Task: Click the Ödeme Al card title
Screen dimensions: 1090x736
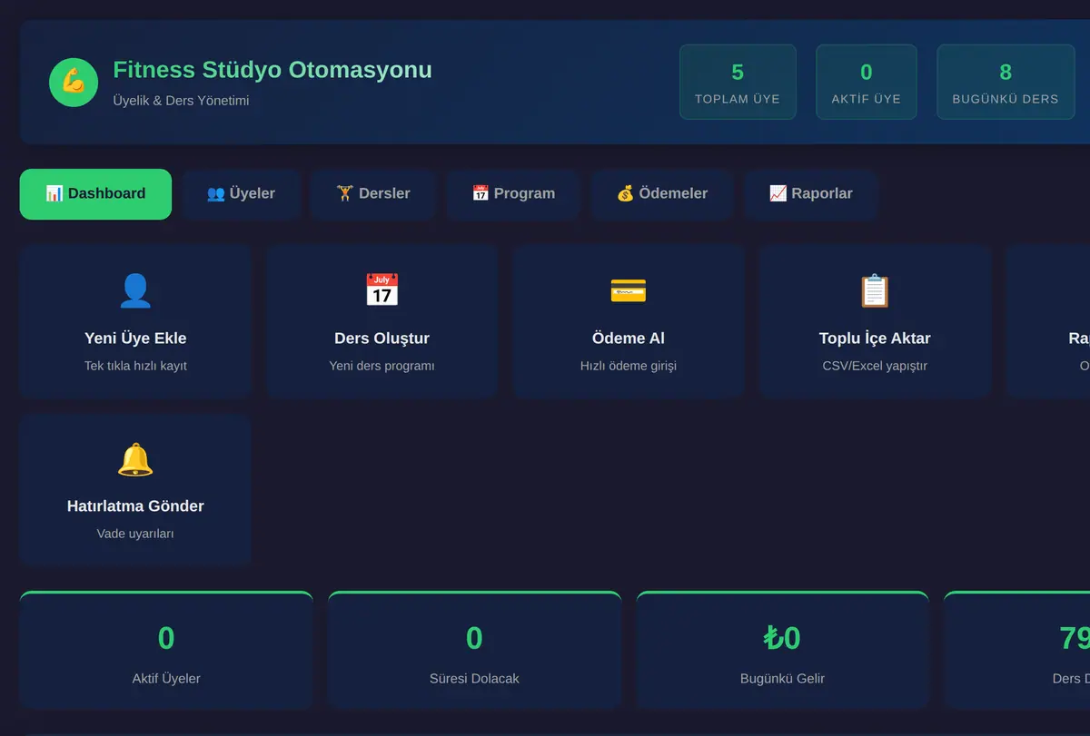Action: 629,339
